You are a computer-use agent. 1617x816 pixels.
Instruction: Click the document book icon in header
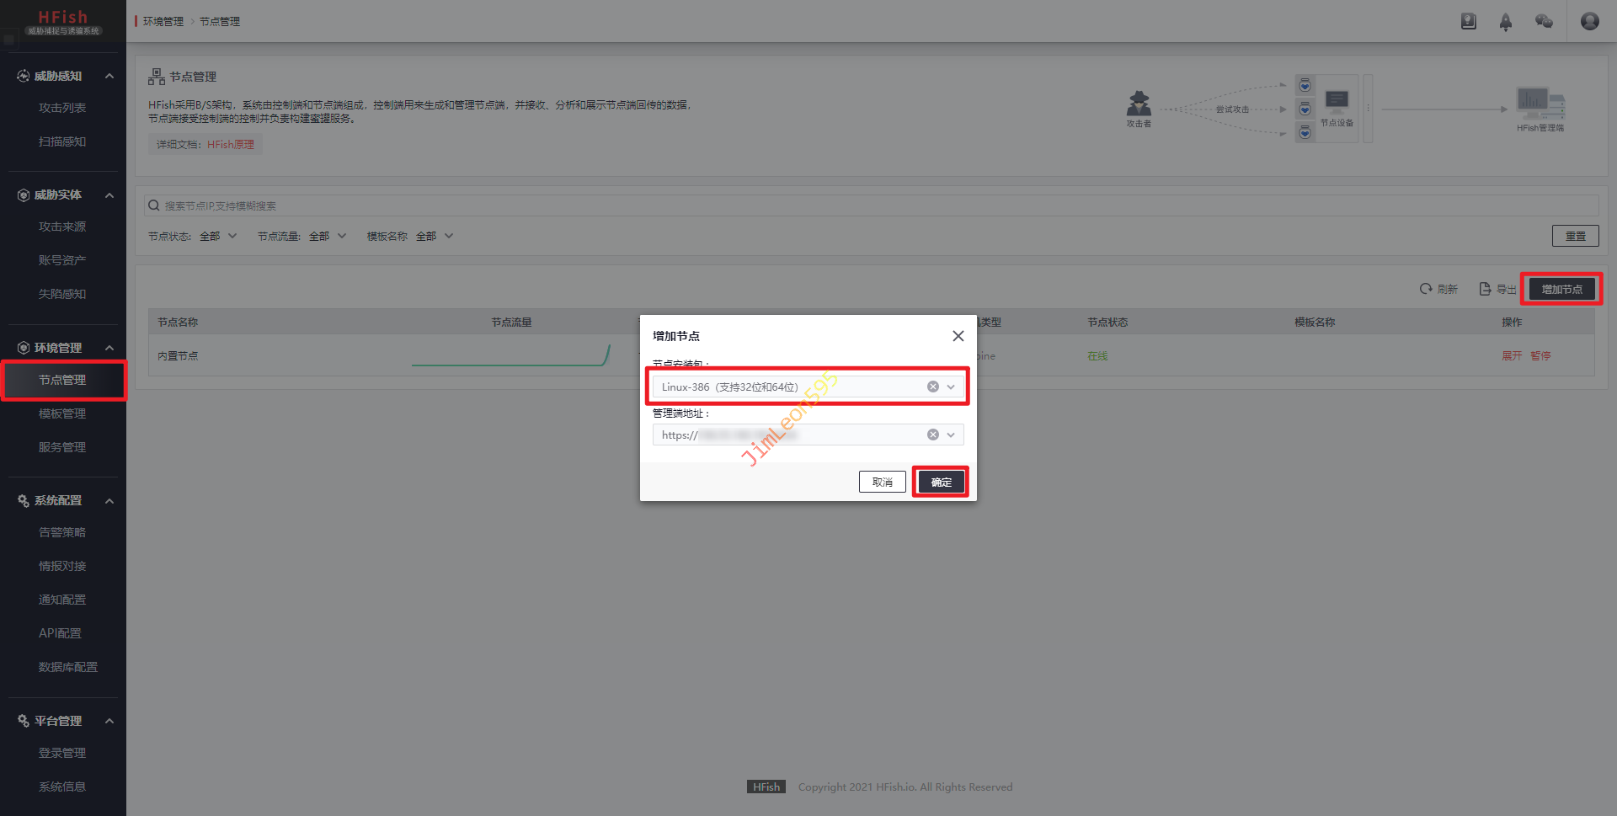pyautogui.click(x=1468, y=22)
